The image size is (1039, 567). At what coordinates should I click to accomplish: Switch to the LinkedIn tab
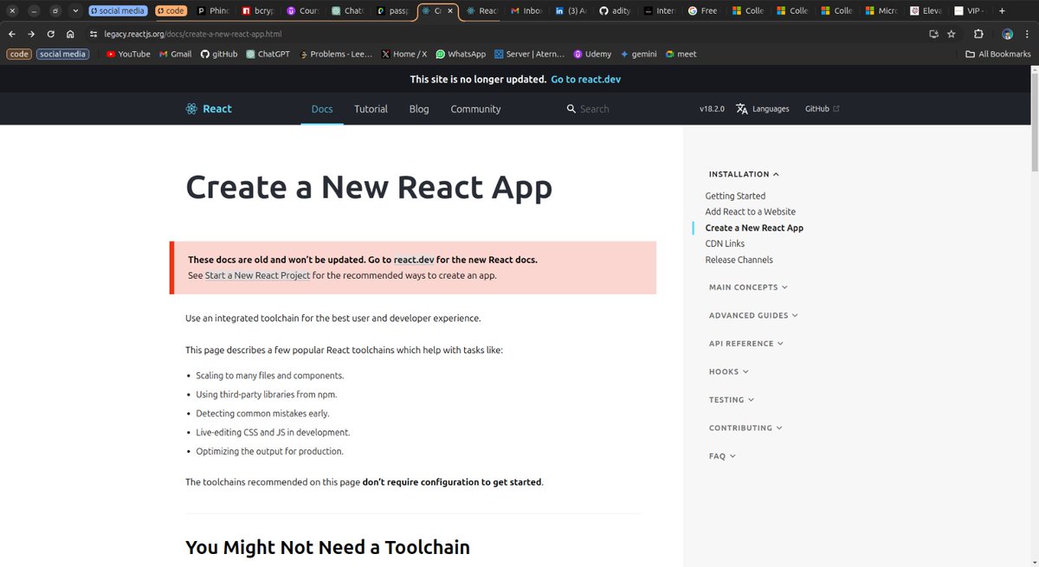coord(571,11)
